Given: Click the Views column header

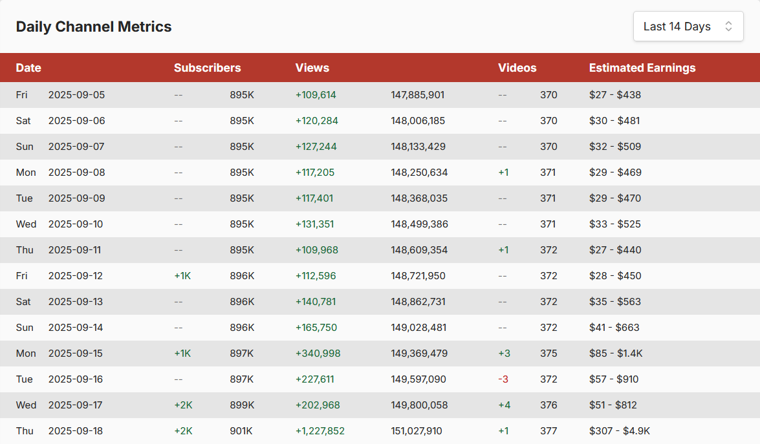Looking at the screenshot, I should coord(312,68).
